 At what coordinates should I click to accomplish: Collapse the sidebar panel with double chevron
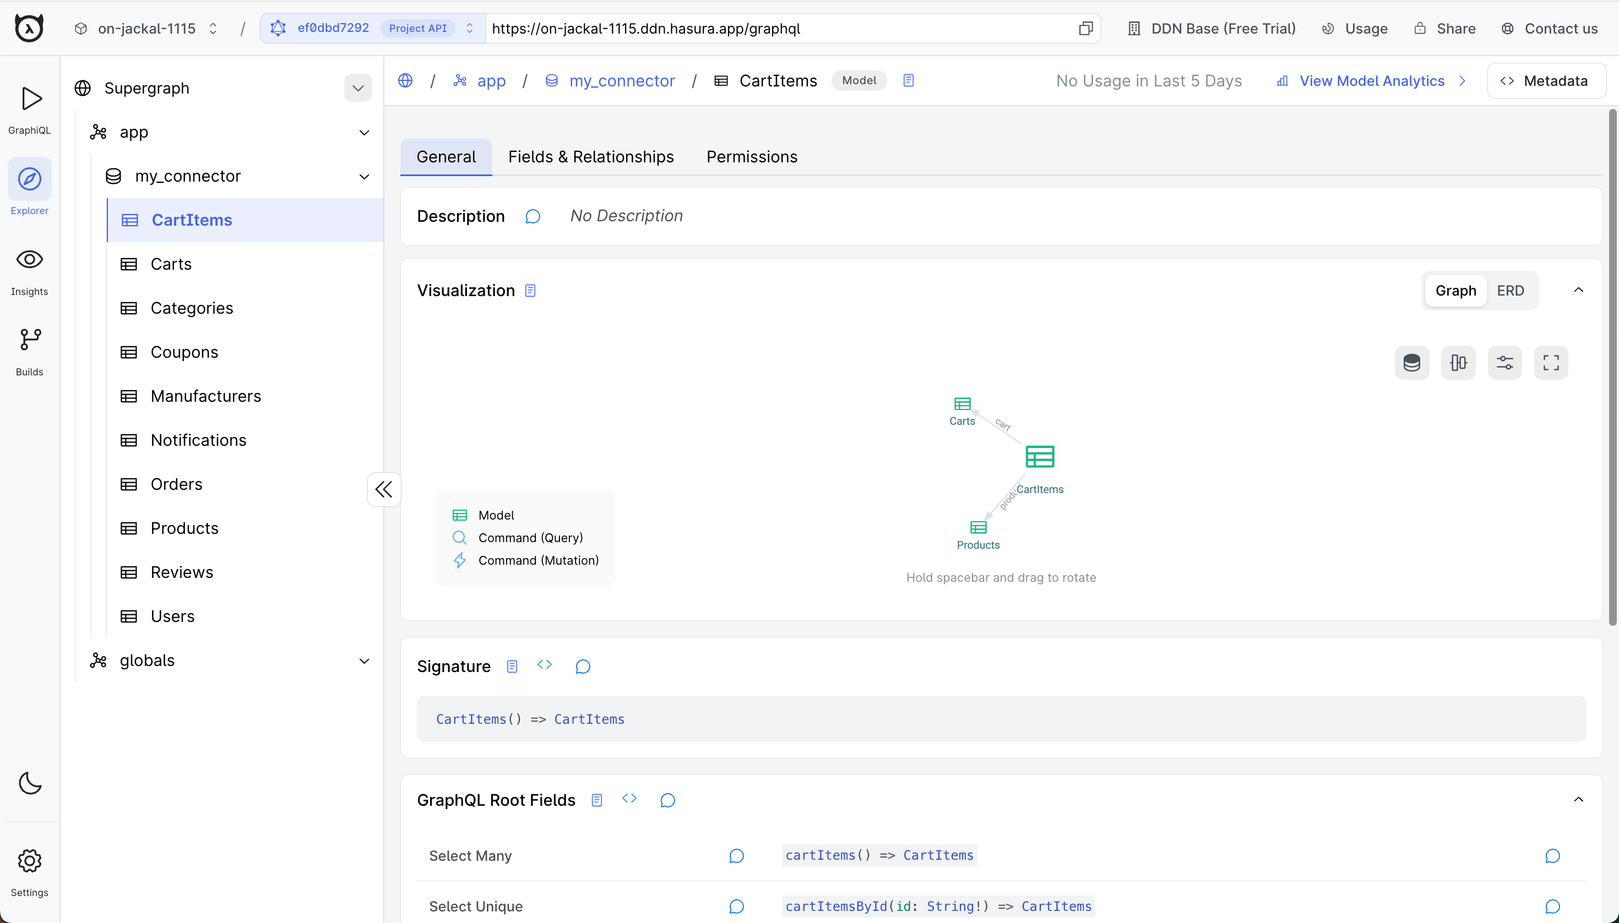coord(384,489)
